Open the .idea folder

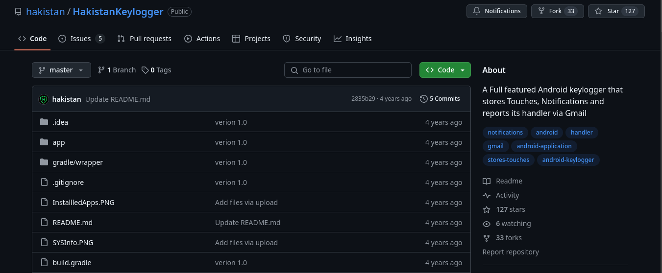(x=60, y=122)
